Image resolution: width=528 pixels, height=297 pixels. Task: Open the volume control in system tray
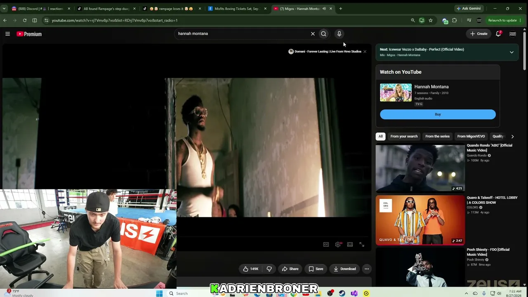[499, 293]
